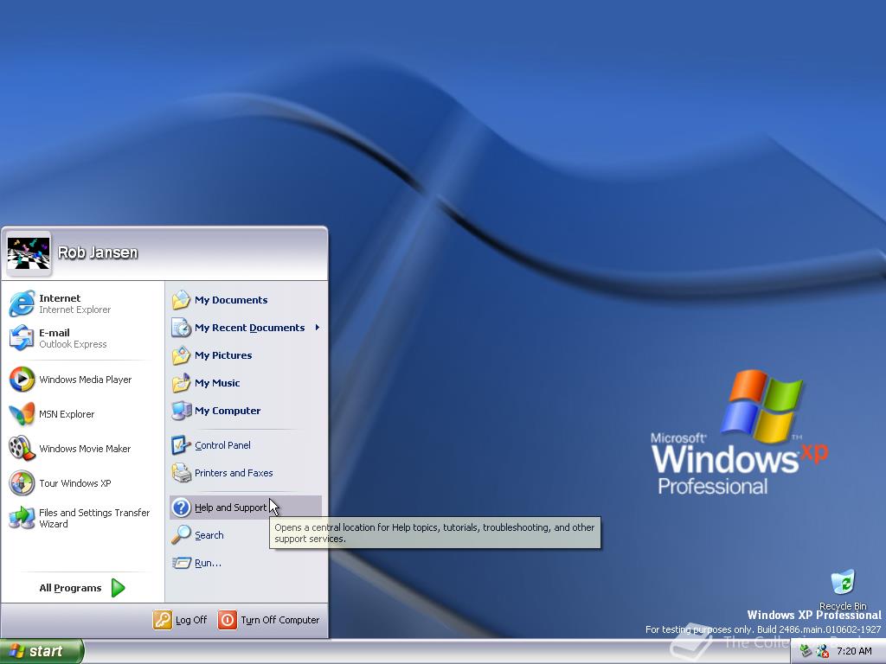Click the Log Off text button

click(x=191, y=620)
